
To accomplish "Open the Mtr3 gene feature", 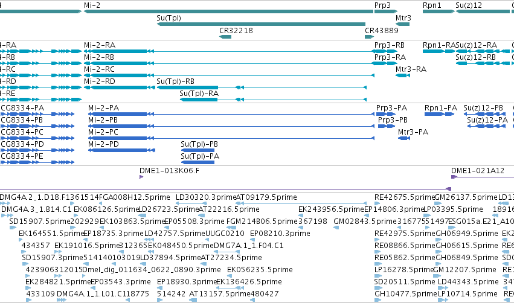I will (x=402, y=24).
